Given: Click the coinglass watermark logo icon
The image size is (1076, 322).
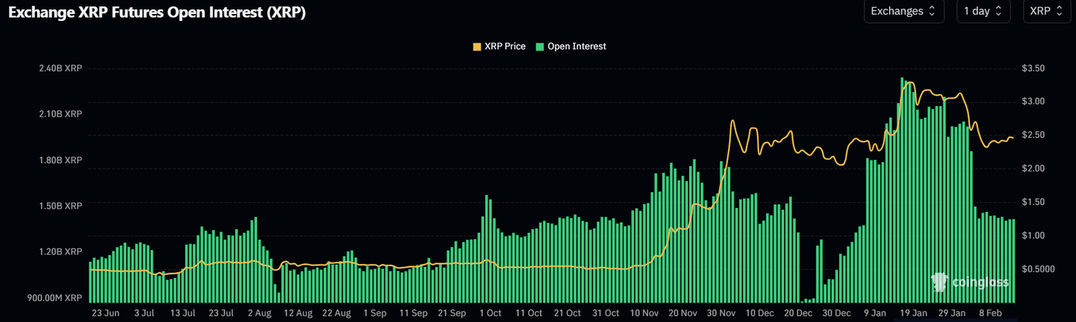Looking at the screenshot, I should (939, 282).
